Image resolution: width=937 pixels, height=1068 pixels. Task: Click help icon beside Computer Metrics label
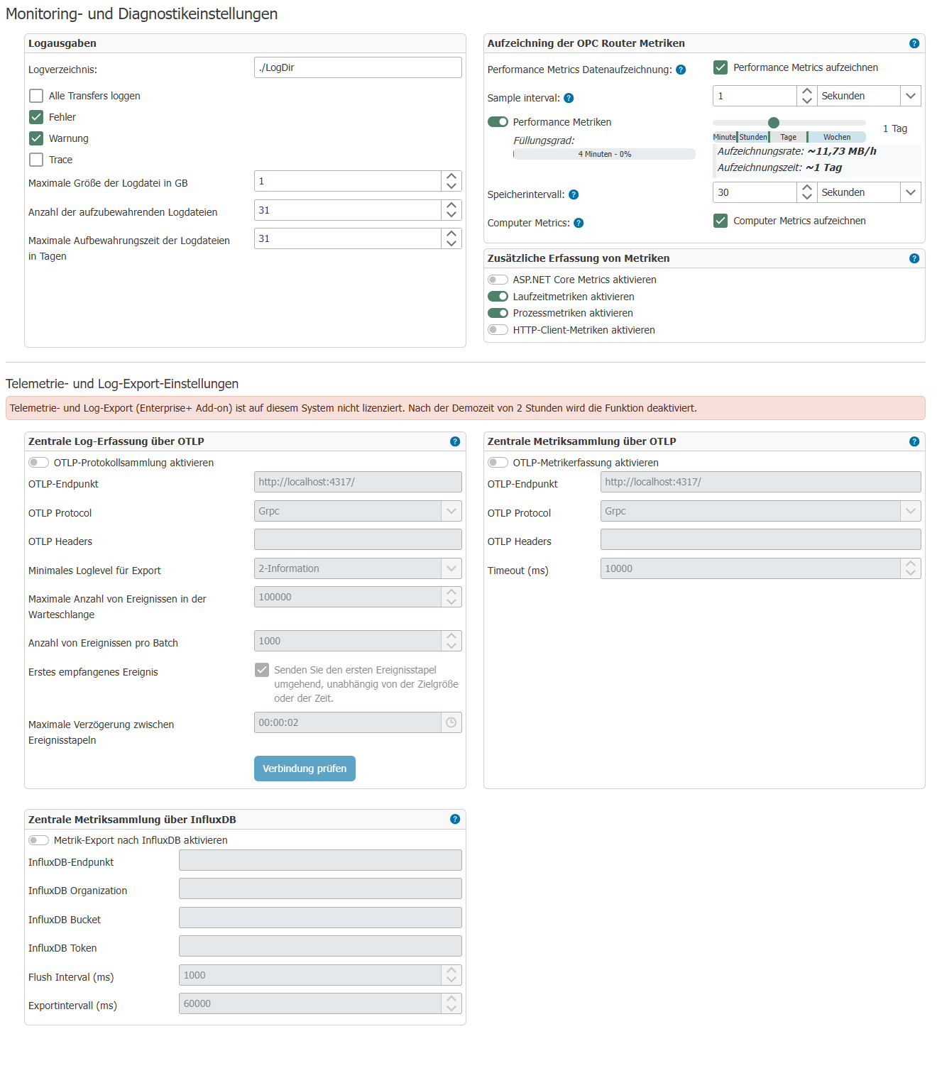coord(579,223)
